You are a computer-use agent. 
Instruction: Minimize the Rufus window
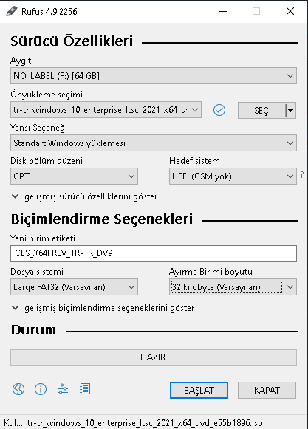click(x=223, y=11)
